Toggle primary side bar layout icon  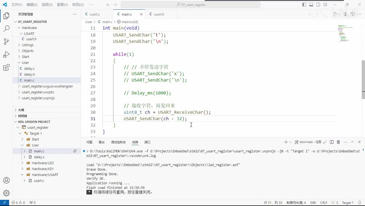304,5
